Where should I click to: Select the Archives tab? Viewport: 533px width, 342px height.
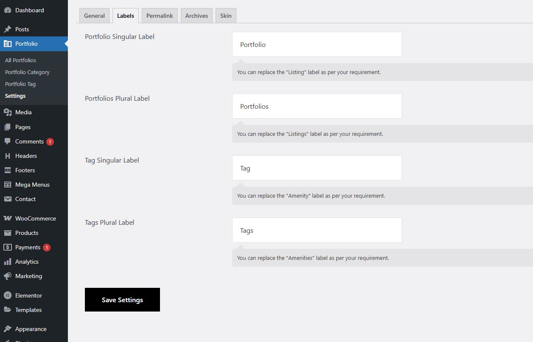pyautogui.click(x=196, y=16)
